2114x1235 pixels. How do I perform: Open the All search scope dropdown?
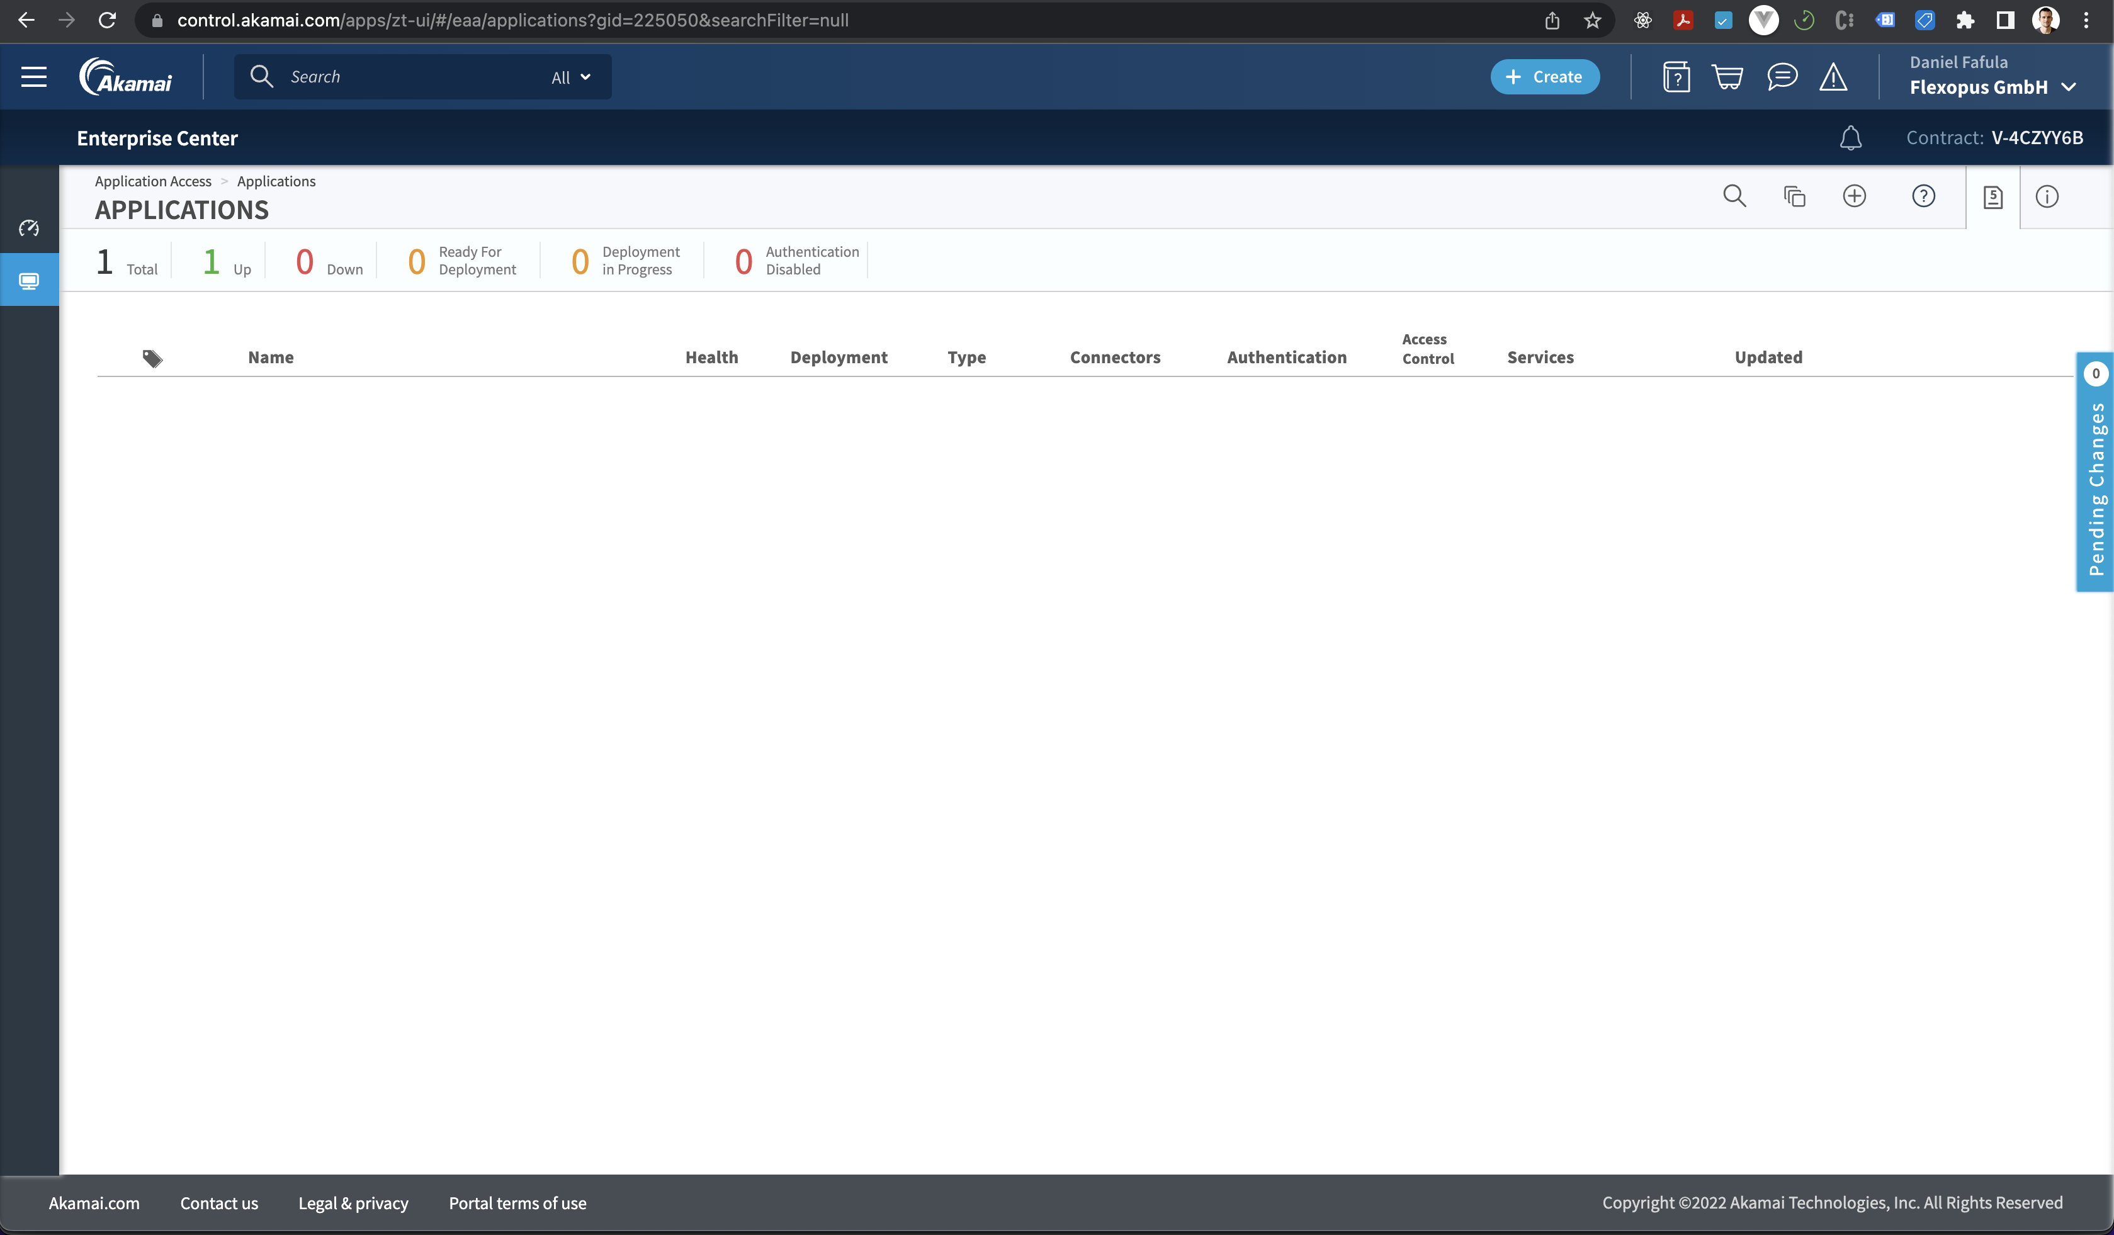point(570,76)
